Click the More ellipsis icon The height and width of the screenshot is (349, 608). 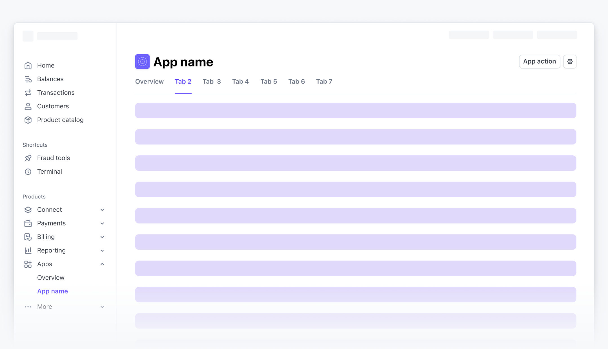pyautogui.click(x=28, y=307)
